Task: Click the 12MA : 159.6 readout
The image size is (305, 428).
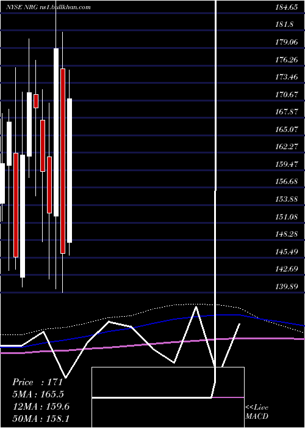Action: click(x=41, y=407)
